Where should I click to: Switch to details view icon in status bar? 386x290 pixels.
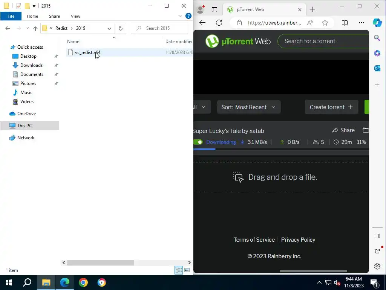179,270
